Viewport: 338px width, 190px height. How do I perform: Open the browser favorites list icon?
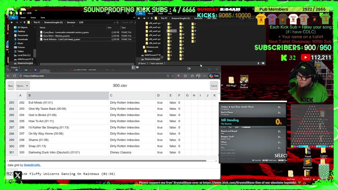click(x=192, y=76)
